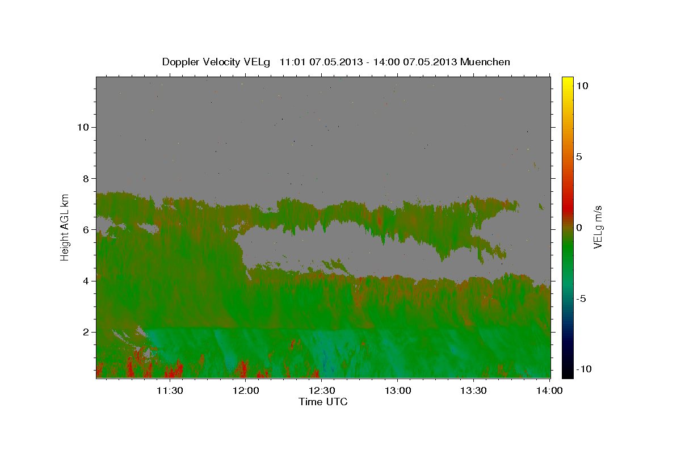The image size is (681, 454).
Task: Click the Time UTC axis label
Action: [323, 402]
